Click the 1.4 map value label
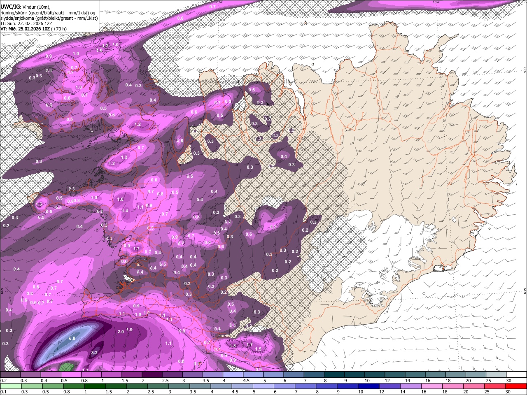The height and width of the screenshot is (395, 527). 125,211
